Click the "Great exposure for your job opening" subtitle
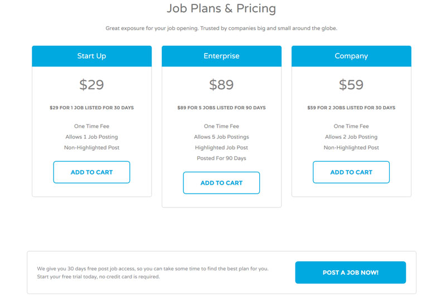This screenshot has height=303, width=446. (221, 28)
